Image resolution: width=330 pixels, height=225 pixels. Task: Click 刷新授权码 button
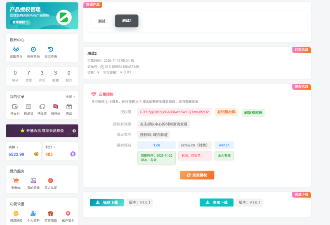click(x=253, y=113)
